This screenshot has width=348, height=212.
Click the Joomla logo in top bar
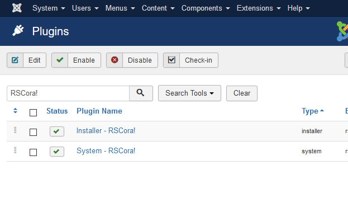tap(17, 8)
